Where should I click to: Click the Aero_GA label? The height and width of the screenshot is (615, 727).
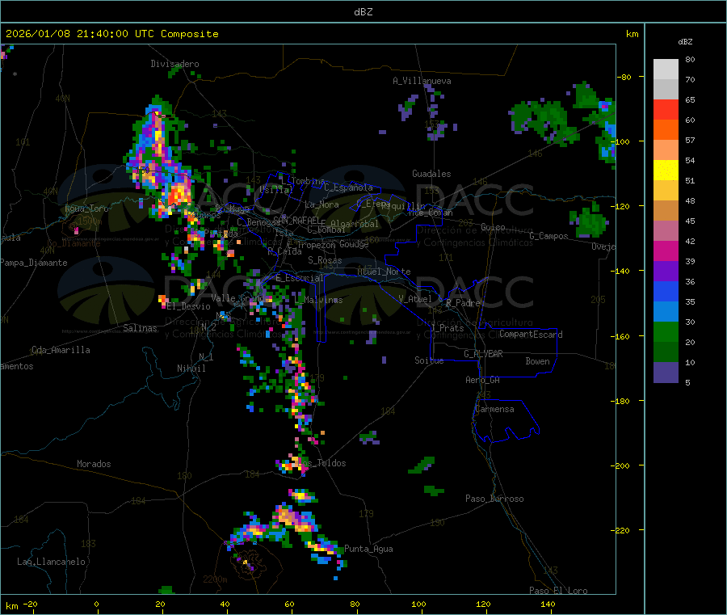[483, 380]
